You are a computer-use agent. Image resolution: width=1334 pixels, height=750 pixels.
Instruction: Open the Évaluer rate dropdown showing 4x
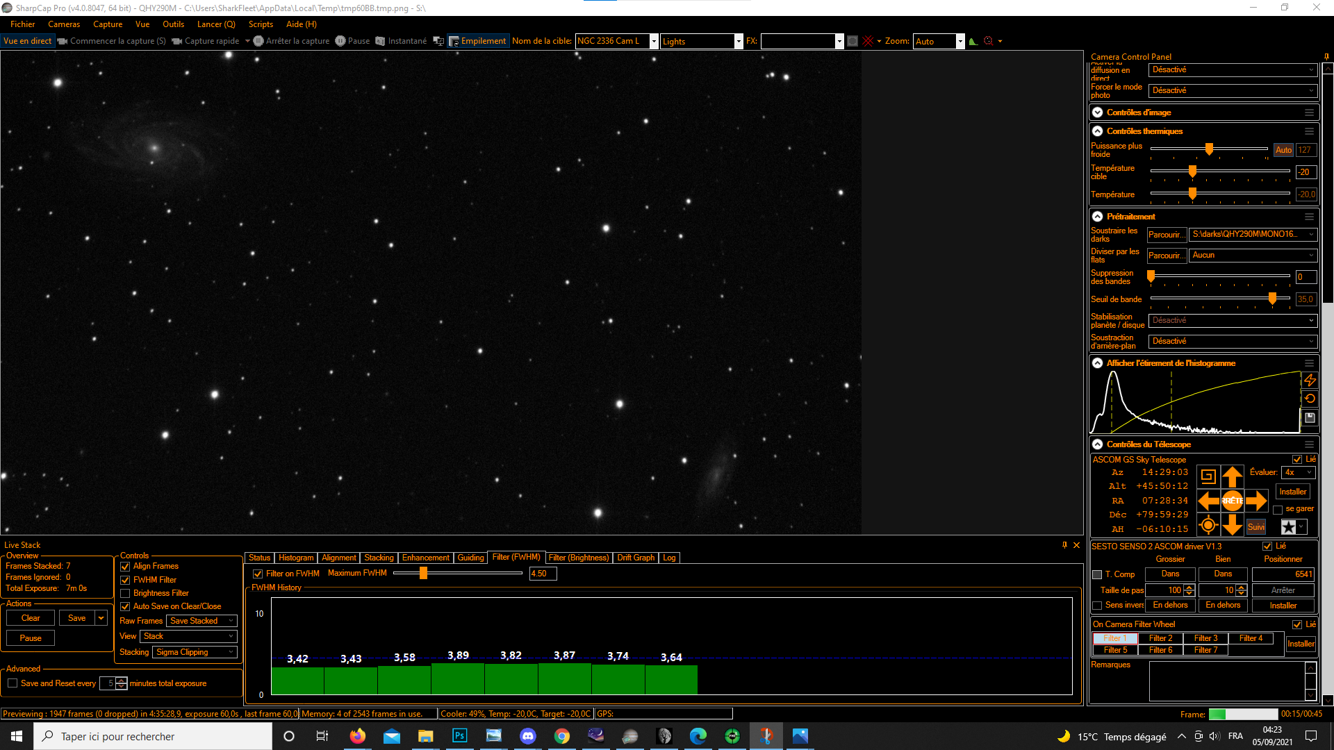point(1299,472)
